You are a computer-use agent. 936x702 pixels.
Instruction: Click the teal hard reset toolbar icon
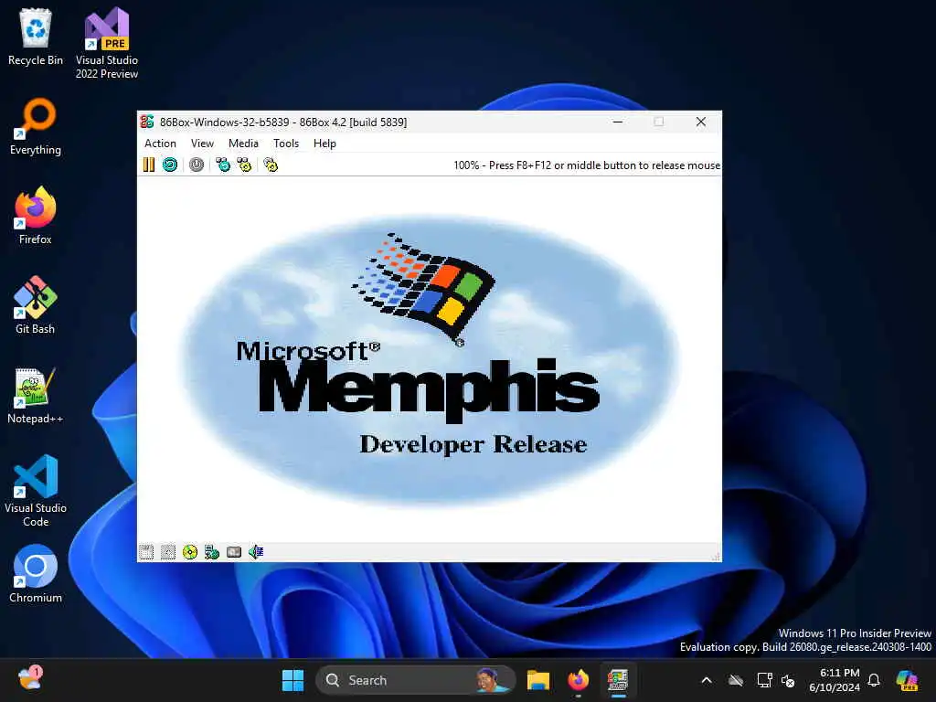170,165
